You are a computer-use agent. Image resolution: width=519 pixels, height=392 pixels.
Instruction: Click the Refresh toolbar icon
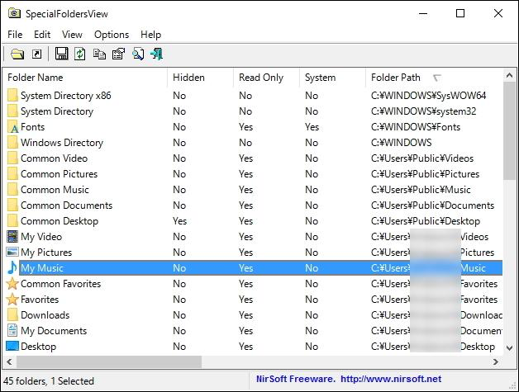point(80,54)
